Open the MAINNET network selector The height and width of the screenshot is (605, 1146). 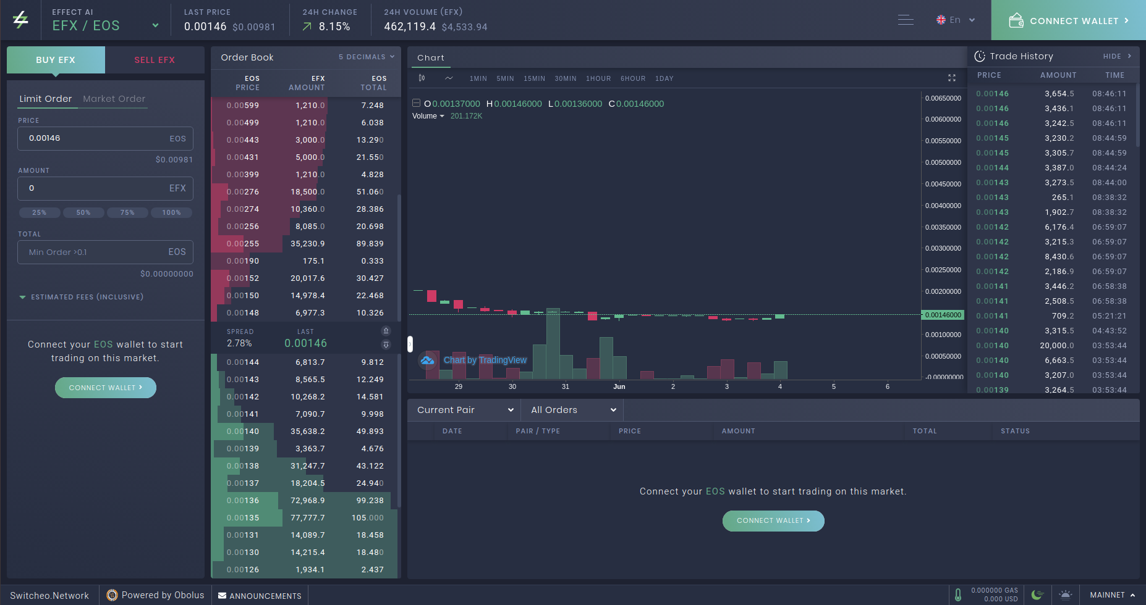tap(1112, 595)
